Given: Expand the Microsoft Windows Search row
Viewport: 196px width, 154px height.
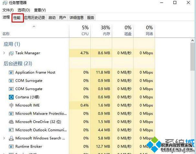Looking at the screenshot, I should click(4, 138).
